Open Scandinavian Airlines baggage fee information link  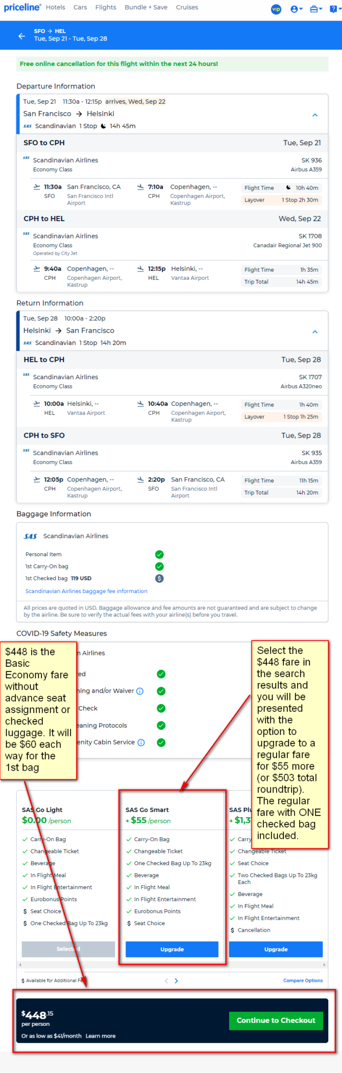[86, 591]
